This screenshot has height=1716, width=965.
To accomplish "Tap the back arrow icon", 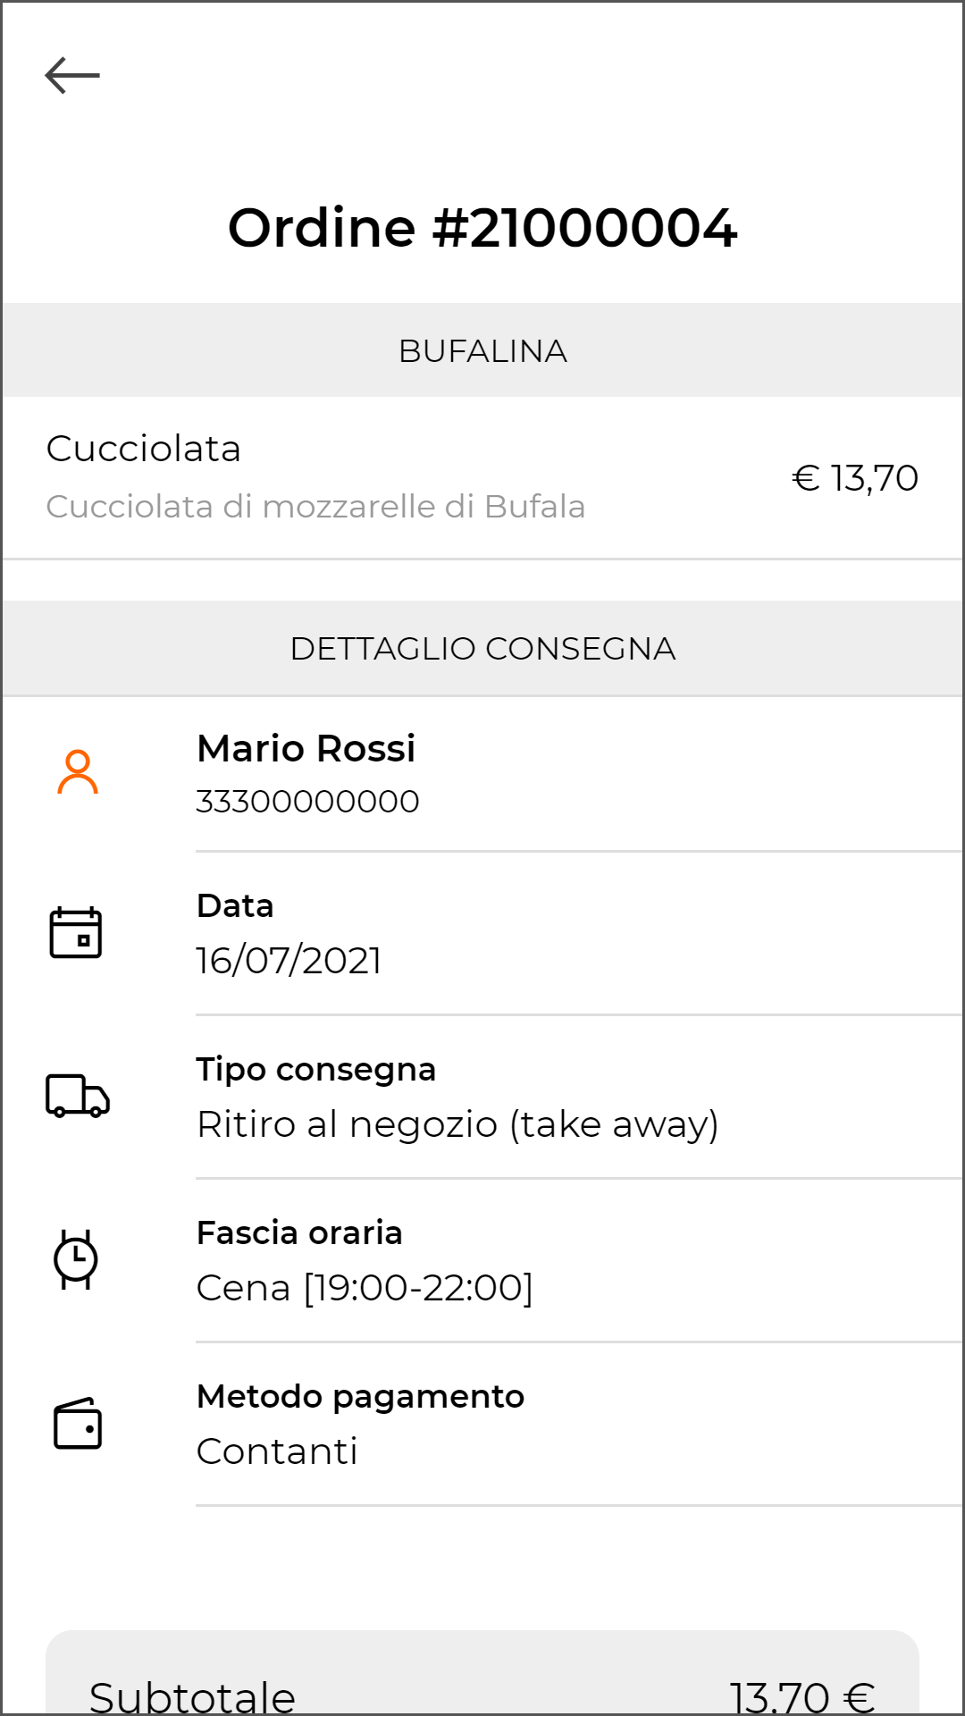I will click(72, 76).
